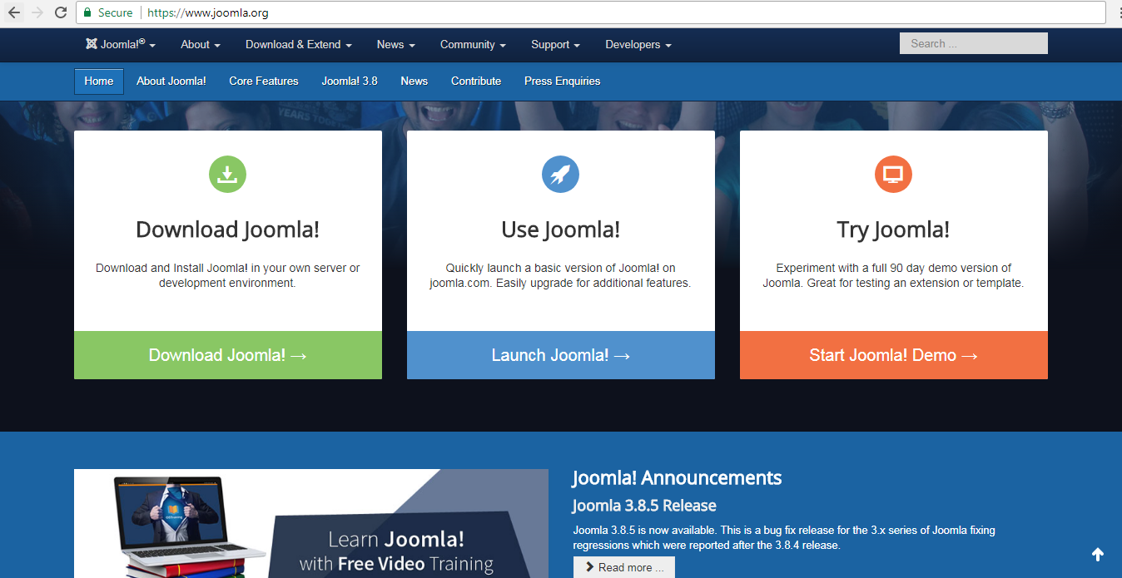Open the Contribute tab

pos(476,82)
